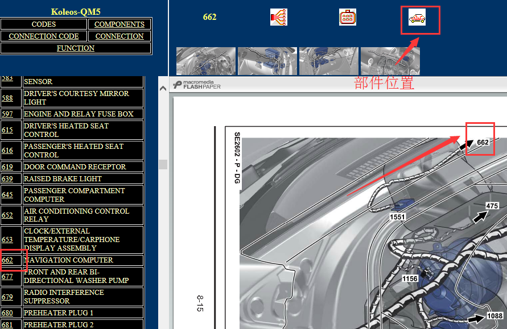This screenshot has height=329, width=507.
Task: Click the 1551 label in the diagram
Action: (x=397, y=217)
